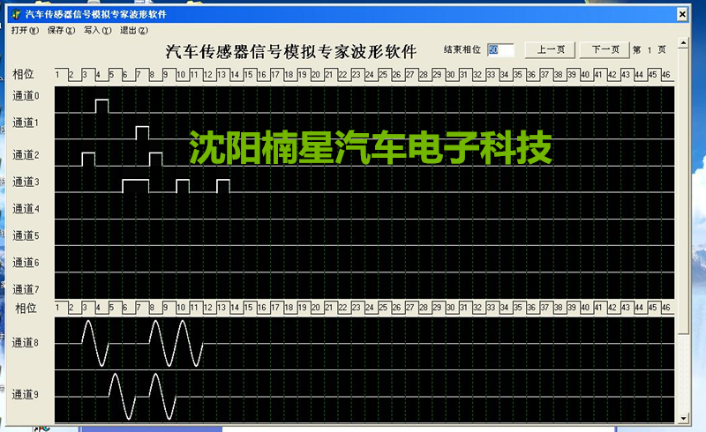Click the page number 1 text
Image resolution: width=706 pixels, height=432 pixels.
click(650, 50)
